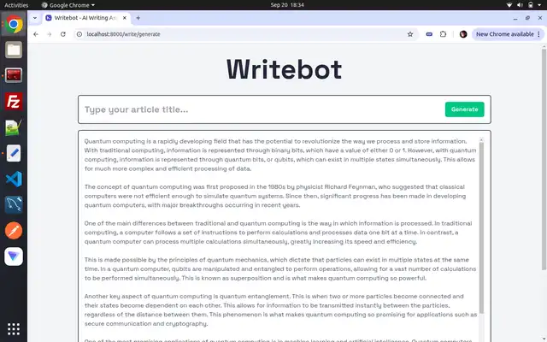Open Chrome three-dot menu
Screen dimensions: 547x342
coord(539,34)
